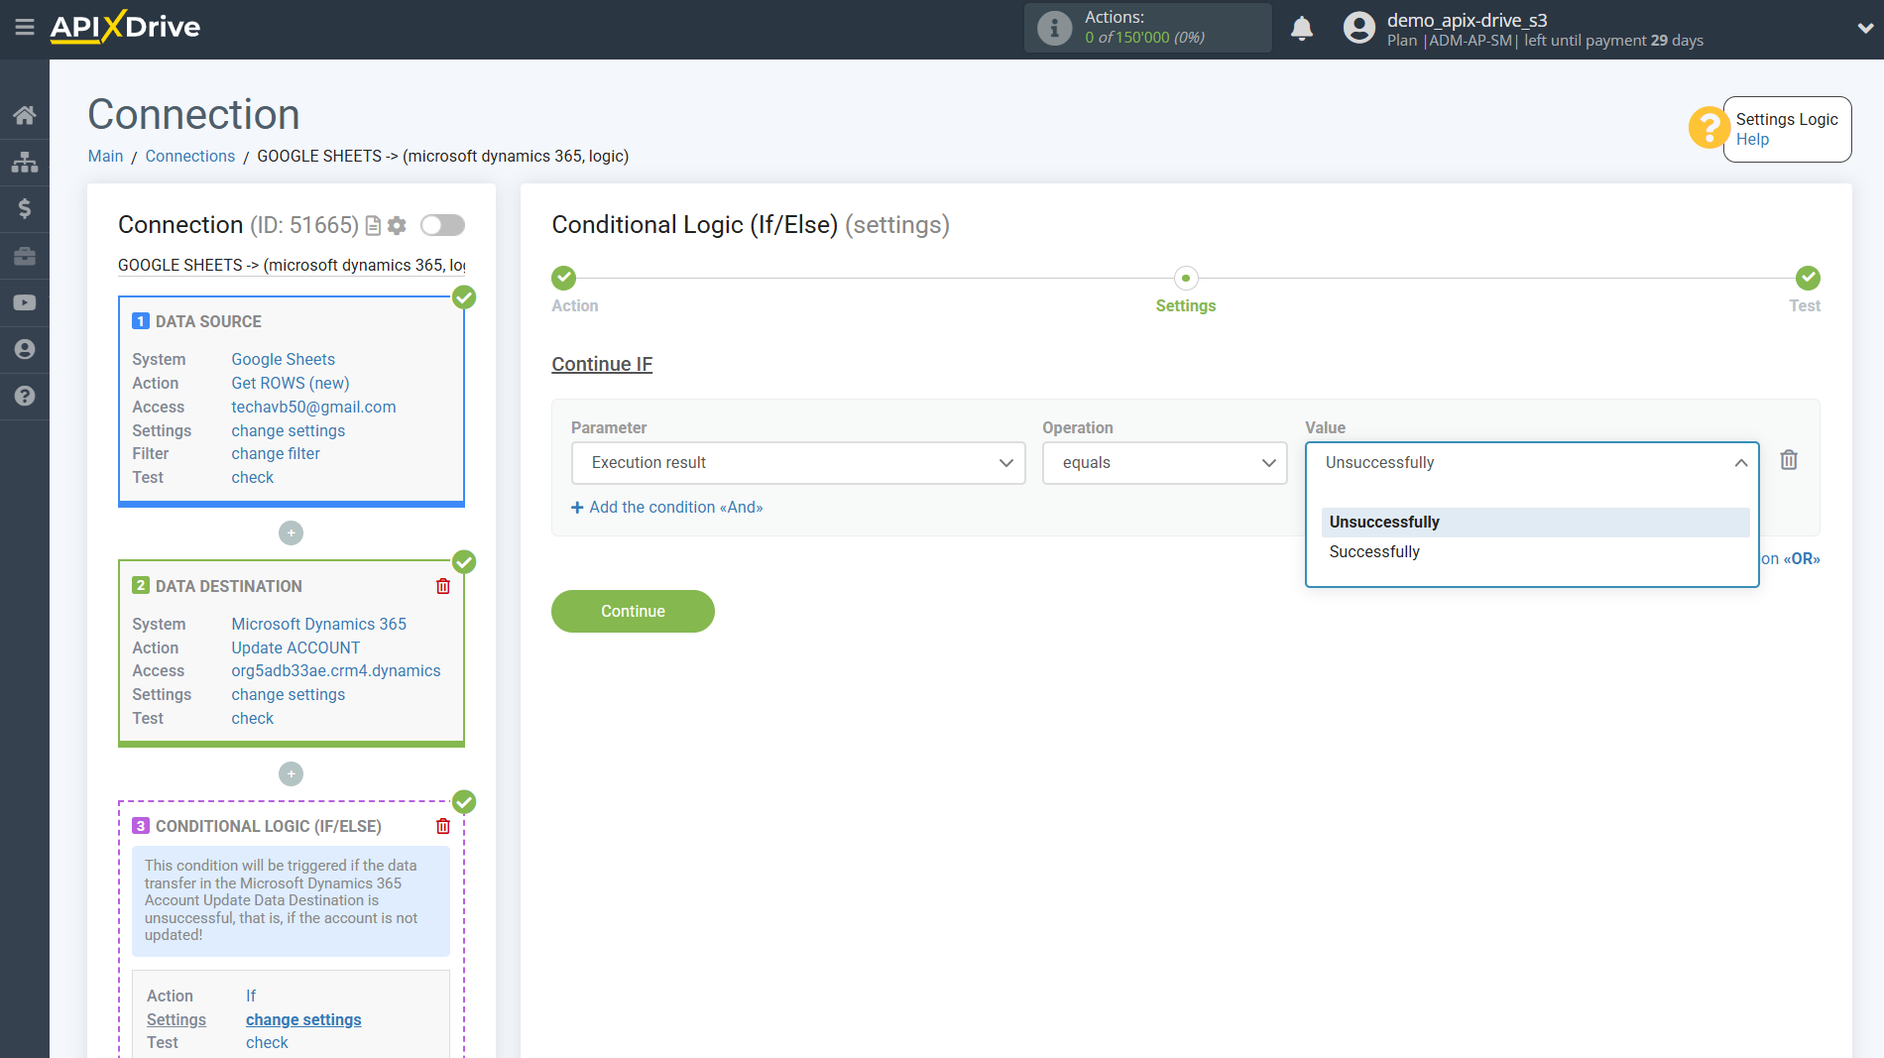The height and width of the screenshot is (1058, 1884).
Task: Click the DATA DESTINATION block title
Action: pos(229,587)
